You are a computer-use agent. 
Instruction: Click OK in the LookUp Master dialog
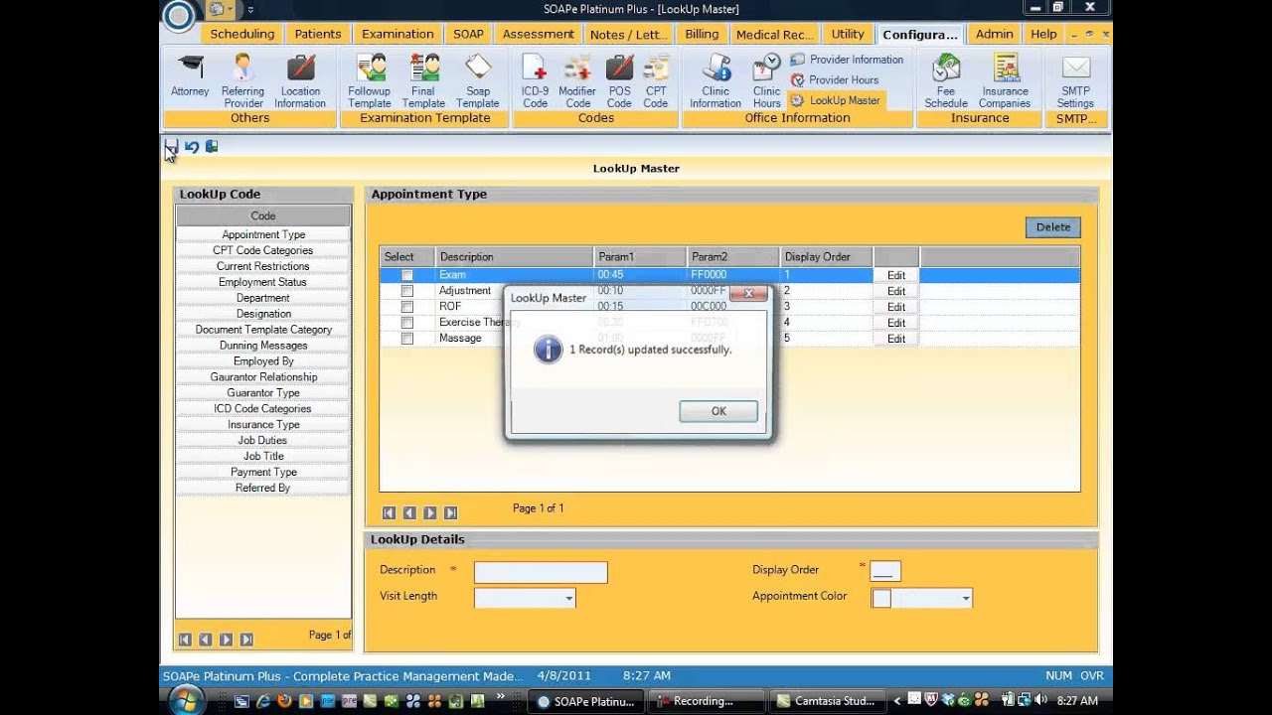click(718, 411)
